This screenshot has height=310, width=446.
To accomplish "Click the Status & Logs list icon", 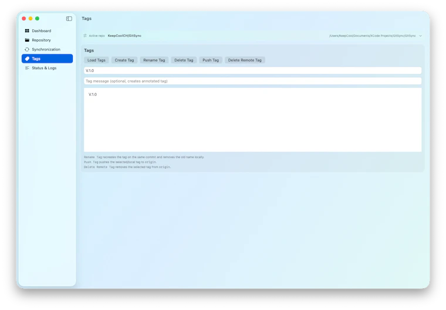I will click(x=27, y=68).
